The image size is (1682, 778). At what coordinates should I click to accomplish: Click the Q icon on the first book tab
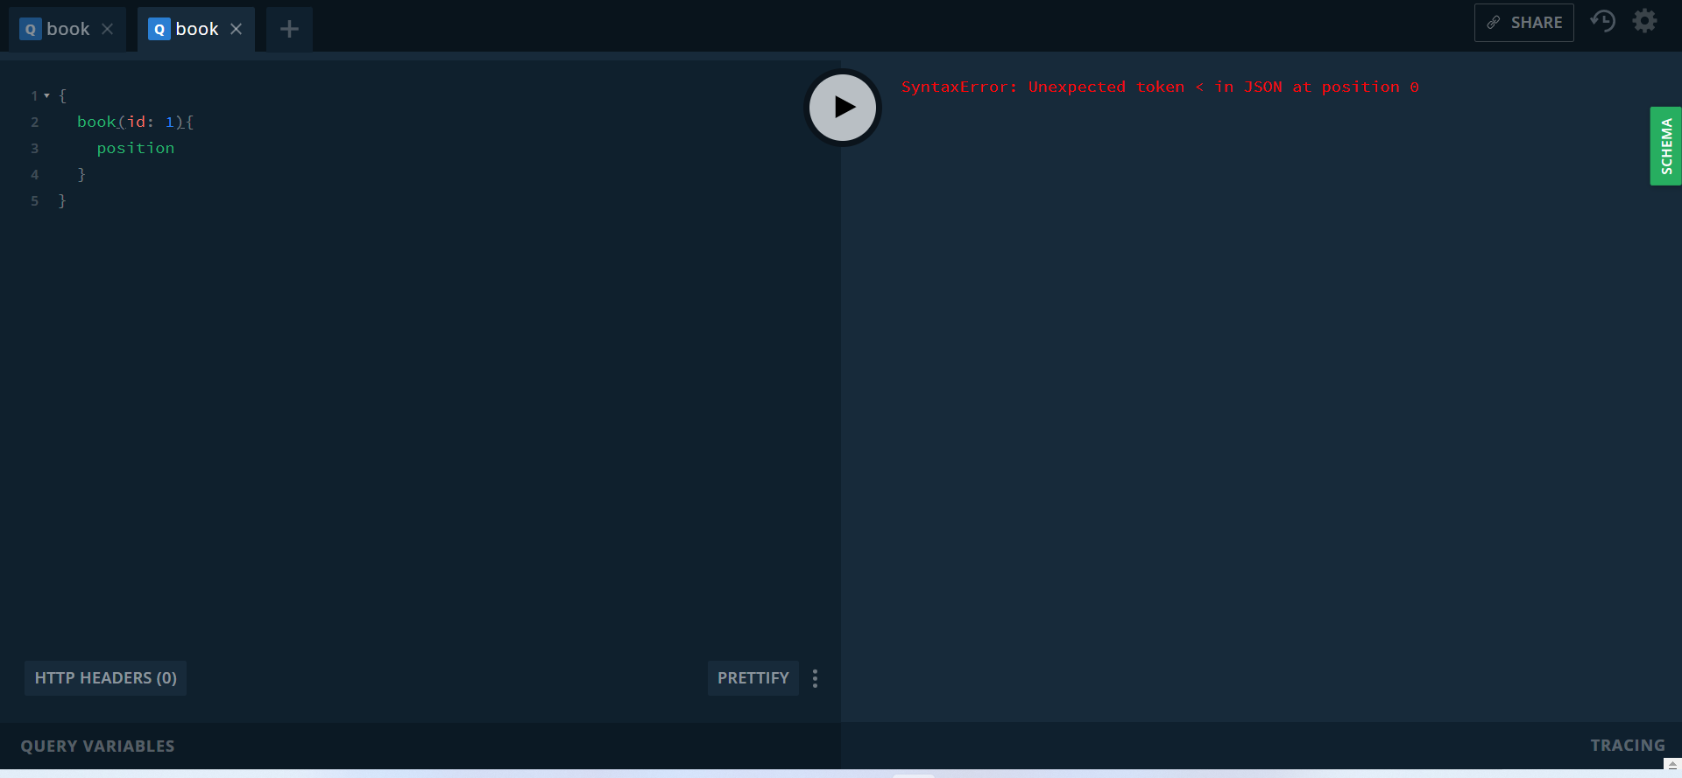point(31,29)
